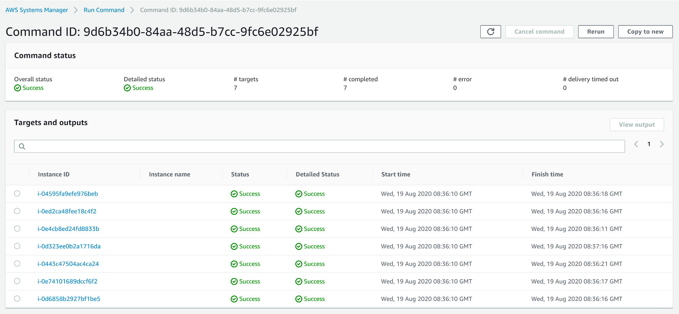Navigate to Run Command breadcrumb

point(104,10)
